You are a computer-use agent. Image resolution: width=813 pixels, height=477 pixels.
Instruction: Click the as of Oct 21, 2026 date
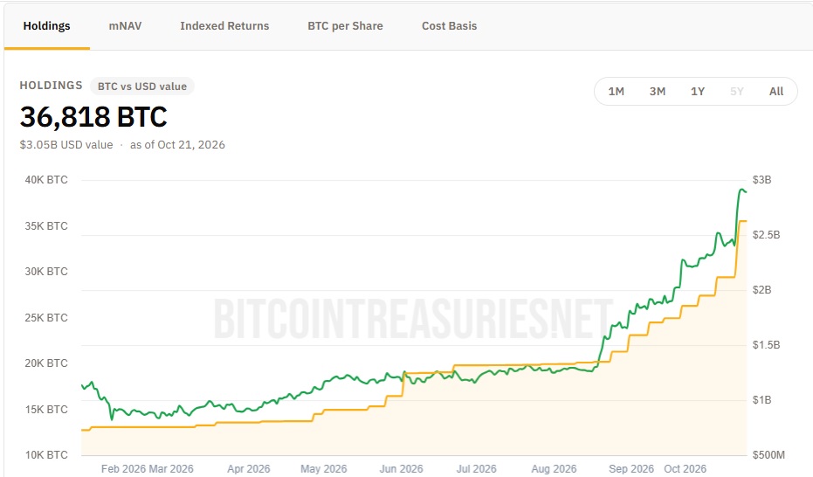(x=177, y=145)
